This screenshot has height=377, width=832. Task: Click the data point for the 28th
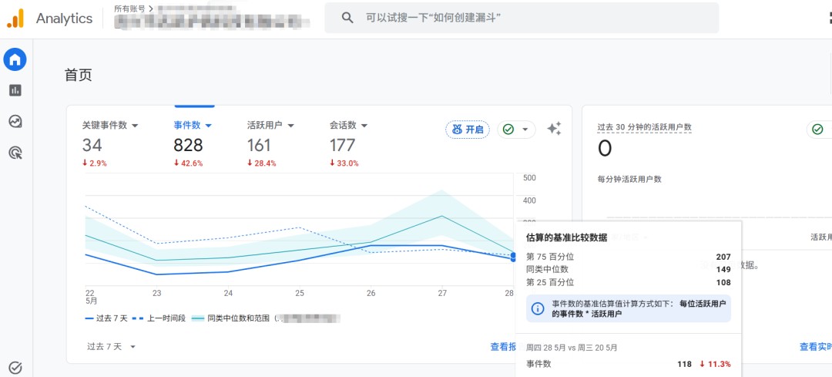[x=513, y=258]
